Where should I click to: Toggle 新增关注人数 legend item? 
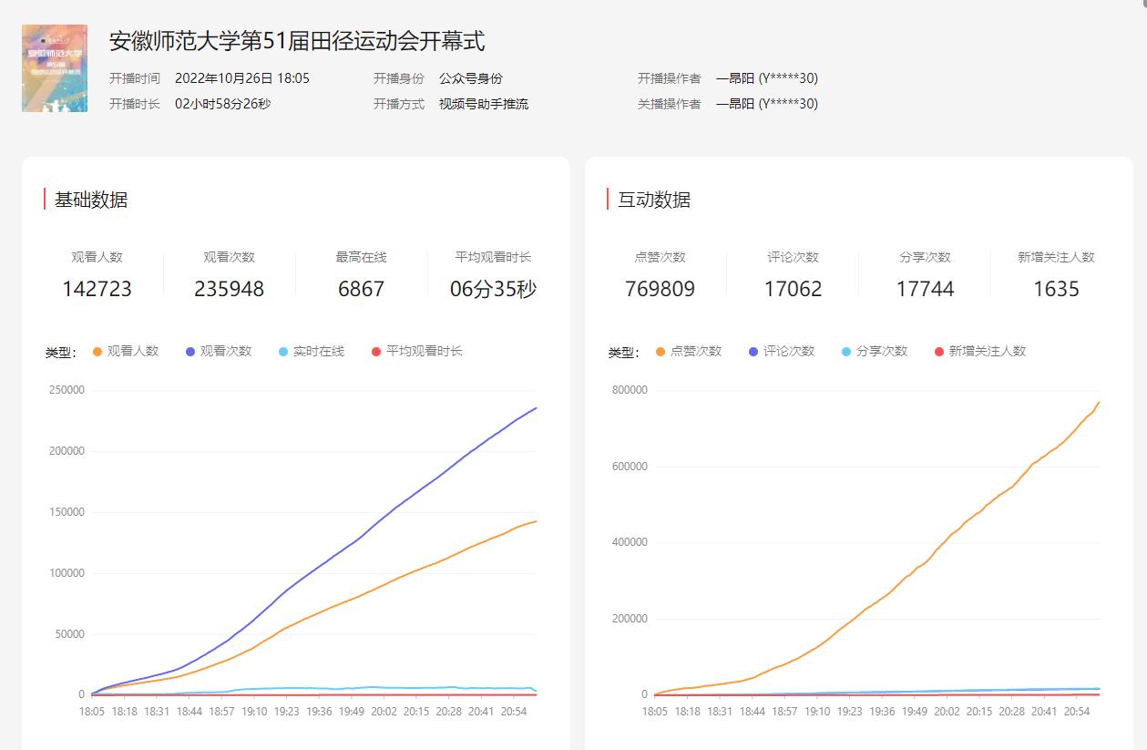[979, 352]
